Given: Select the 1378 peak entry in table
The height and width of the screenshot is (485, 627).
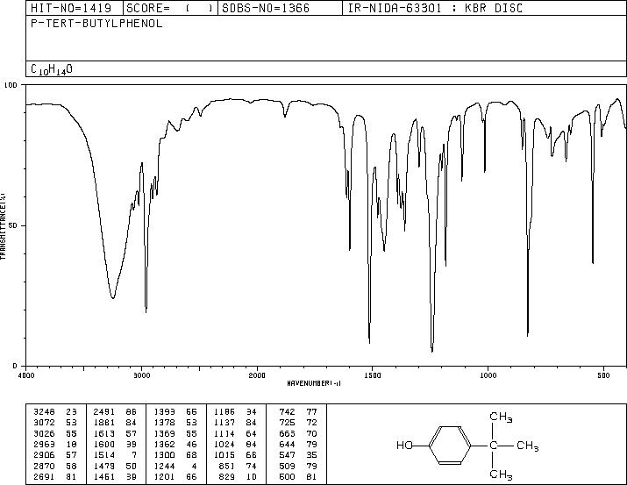Looking at the screenshot, I should coord(175,422).
